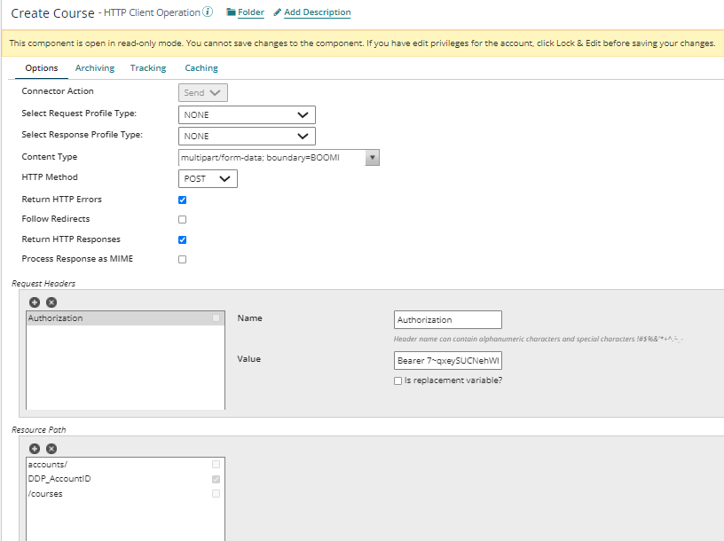Open Select Response Profile Type dropdown
Screen dimensions: 724x541
click(246, 136)
